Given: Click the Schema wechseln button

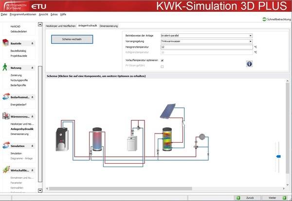Looking at the screenshot, I should 72,39.
